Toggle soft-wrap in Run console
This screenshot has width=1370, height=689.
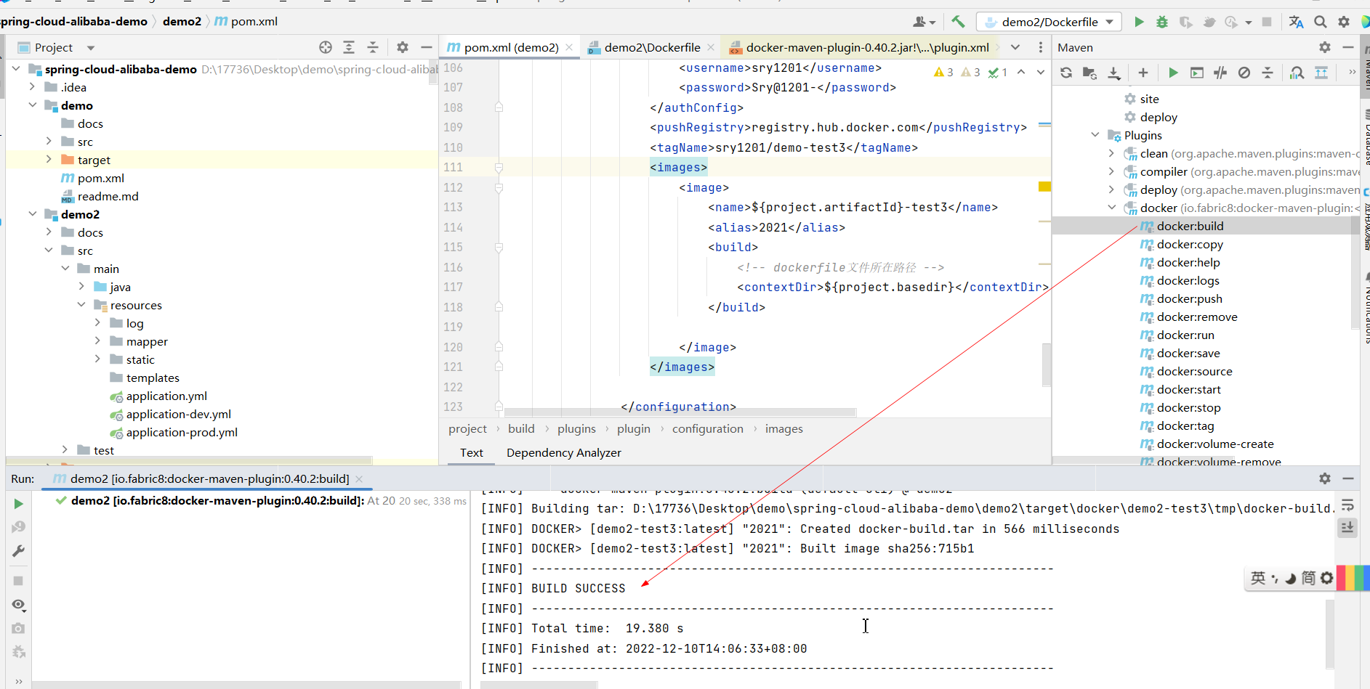coord(1347,505)
